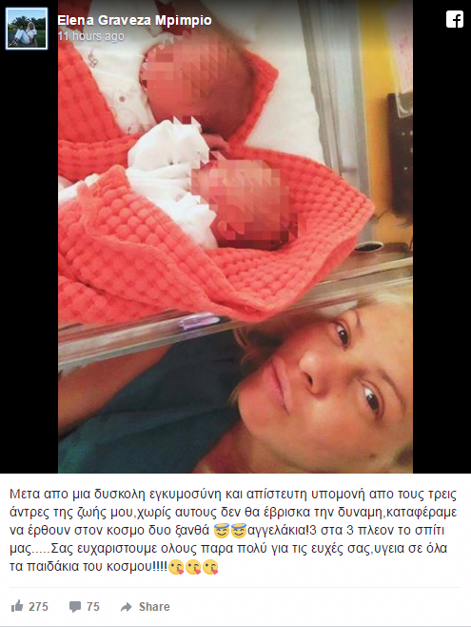The width and height of the screenshot is (471, 627).
Task: Click the share arrow icon
Action: click(127, 607)
